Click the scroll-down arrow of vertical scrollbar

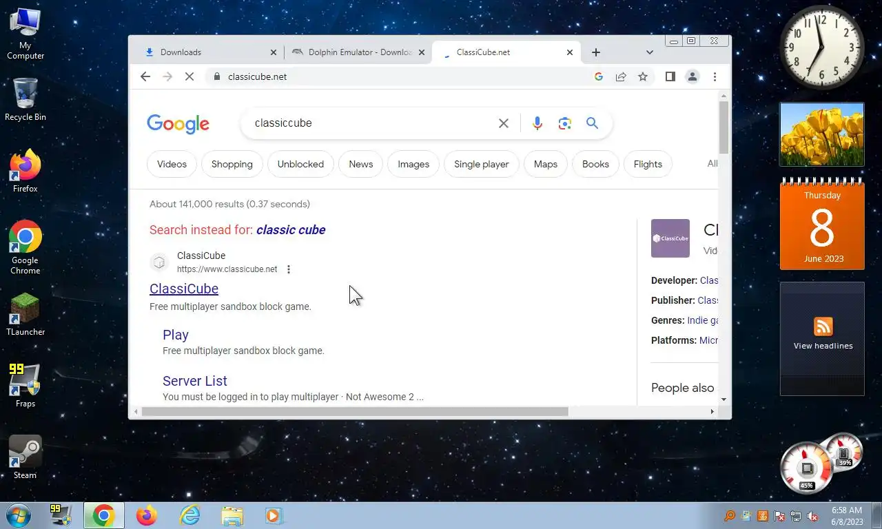point(724,400)
